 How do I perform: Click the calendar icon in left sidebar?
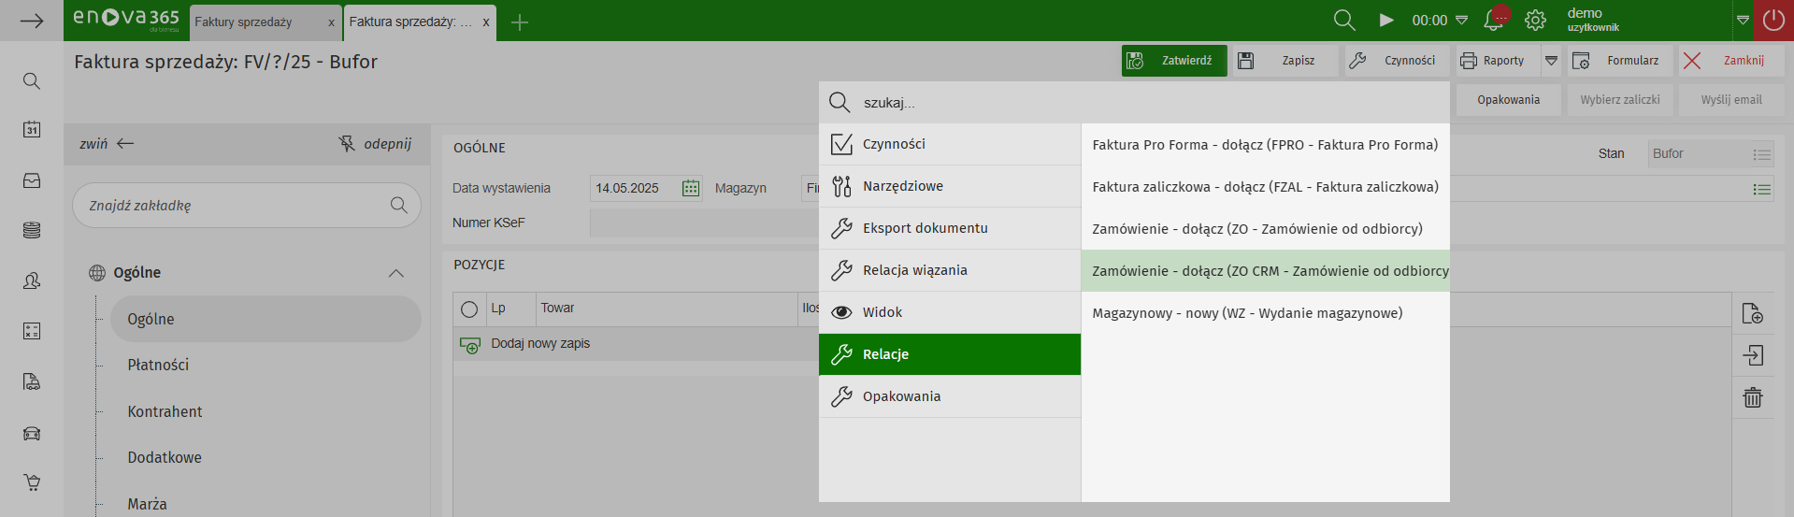click(x=32, y=130)
